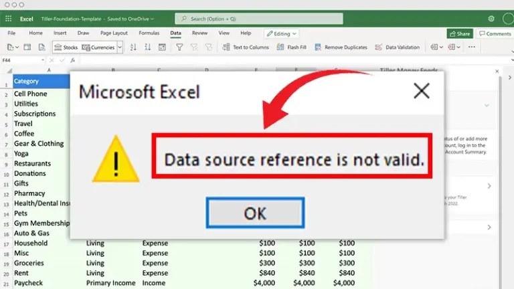
Task: Switch to the Insert tab
Action: 60,33
